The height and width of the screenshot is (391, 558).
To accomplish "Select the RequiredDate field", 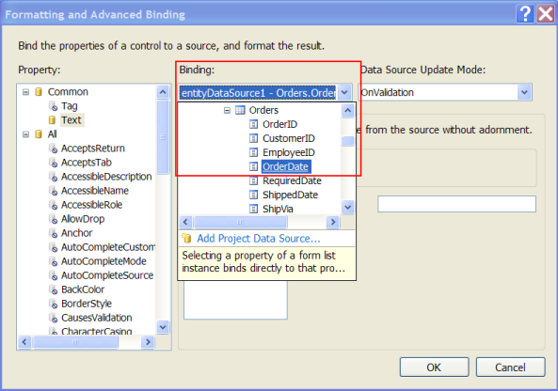I will 292,180.
